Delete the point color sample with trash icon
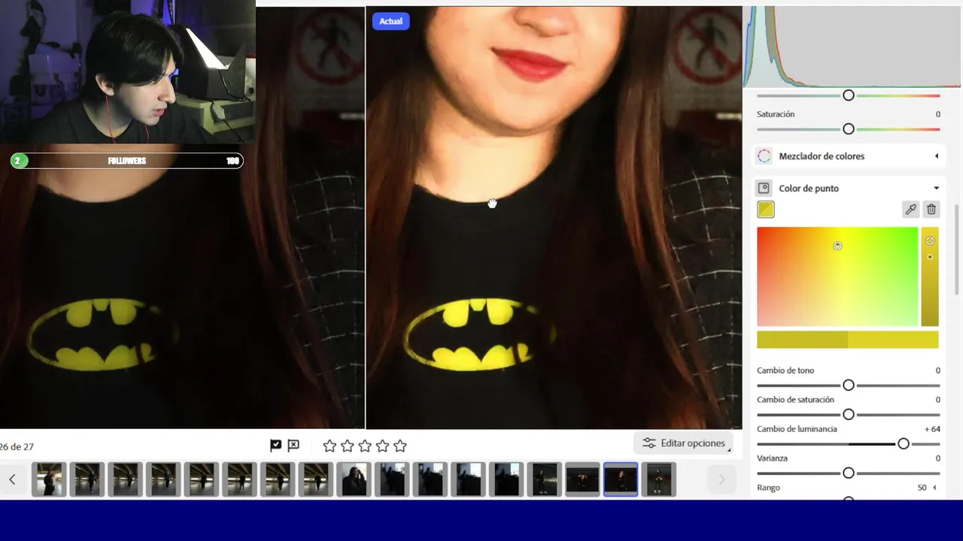Screen dimensions: 963x541 click(x=931, y=210)
